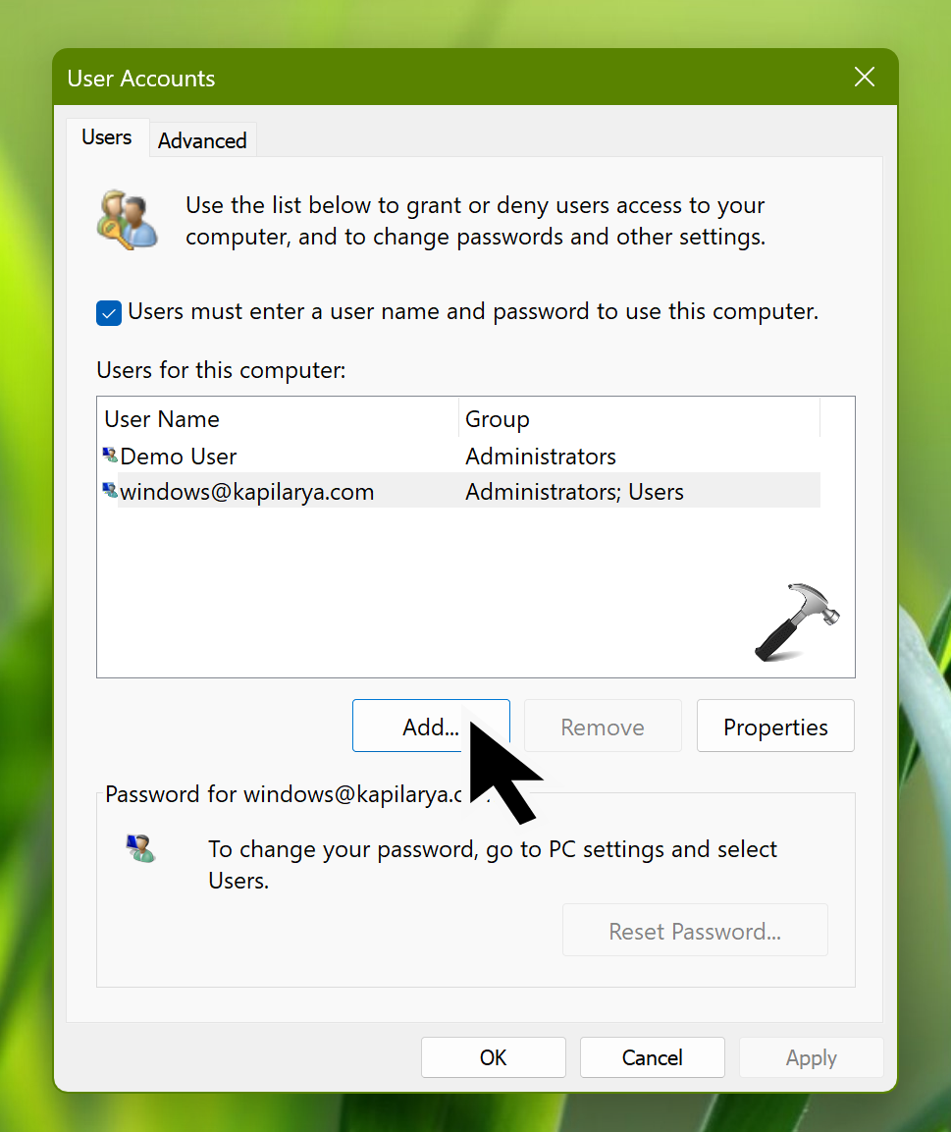Click the 'Use the list below to grant' description

pyautogui.click(x=475, y=221)
